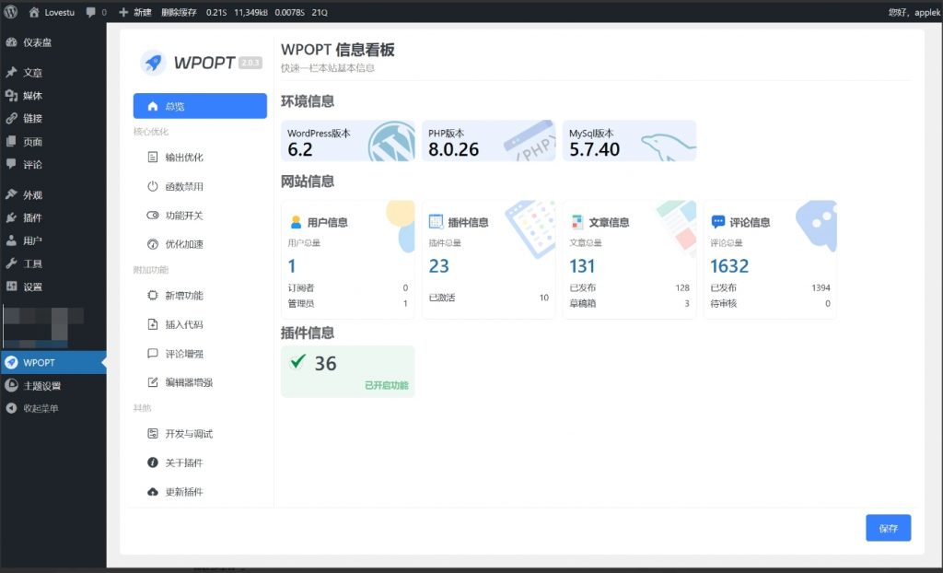Screen dimensions: 943x573
Task: Click the media icon beside 媒体
Action: [x=11, y=96]
